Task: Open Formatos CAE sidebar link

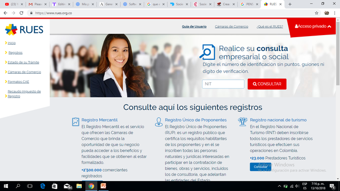Action: (x=19, y=82)
